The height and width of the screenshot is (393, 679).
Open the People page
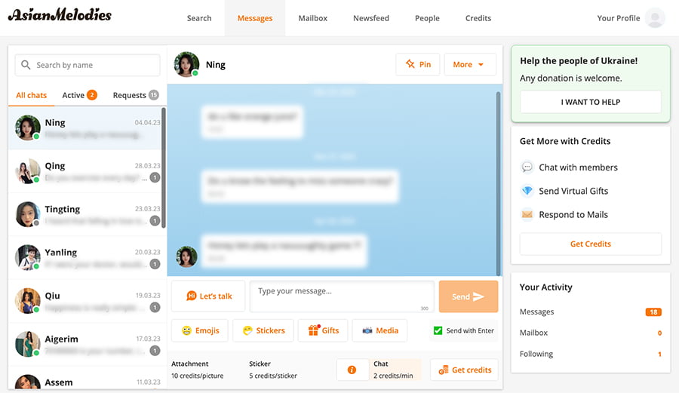pyautogui.click(x=427, y=18)
